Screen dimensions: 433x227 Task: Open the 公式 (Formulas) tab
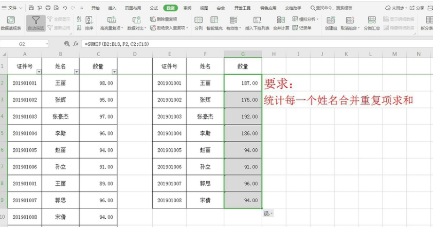(154, 8)
